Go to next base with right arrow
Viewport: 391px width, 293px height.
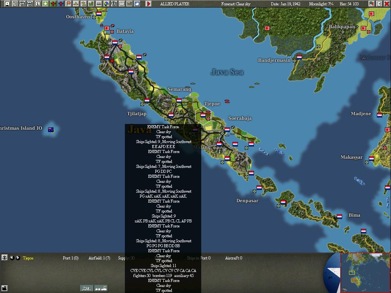point(18,258)
